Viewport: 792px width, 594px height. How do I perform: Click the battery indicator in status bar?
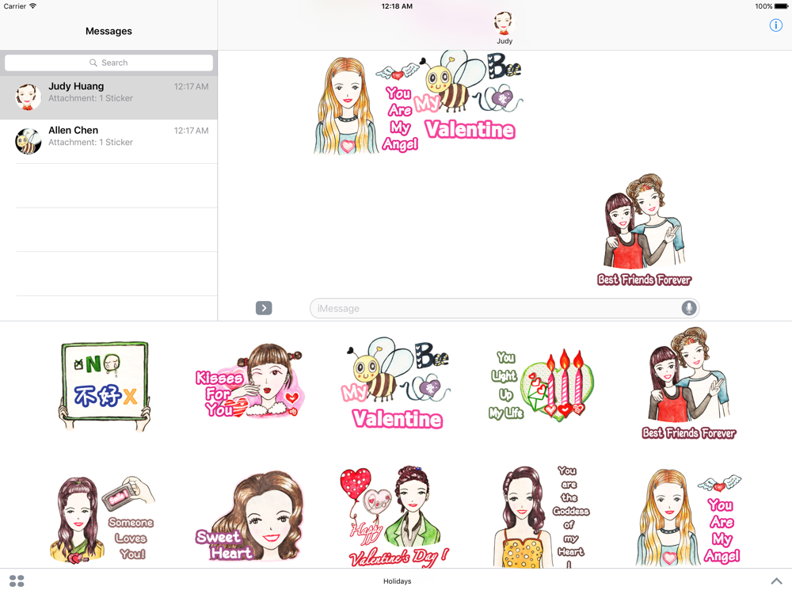781,6
